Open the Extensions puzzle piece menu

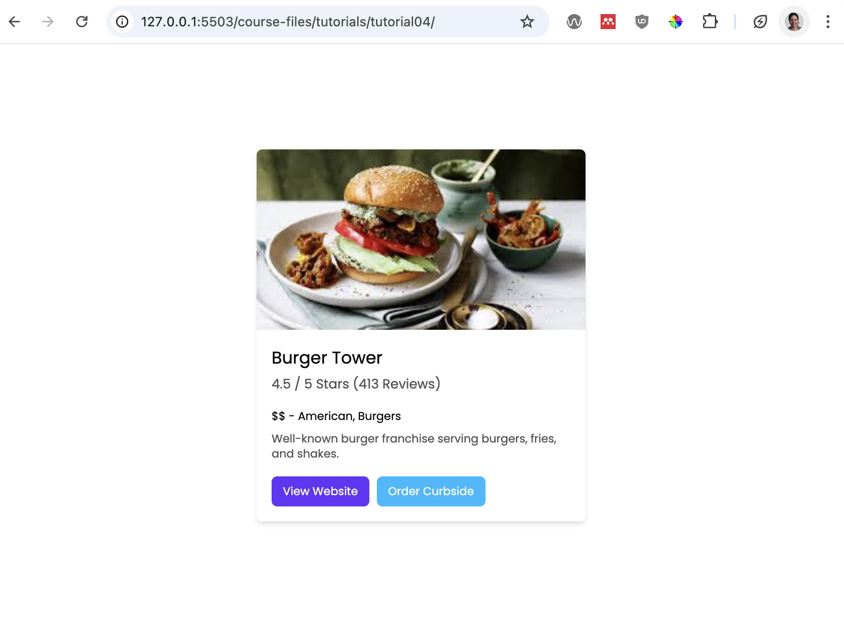[710, 22]
